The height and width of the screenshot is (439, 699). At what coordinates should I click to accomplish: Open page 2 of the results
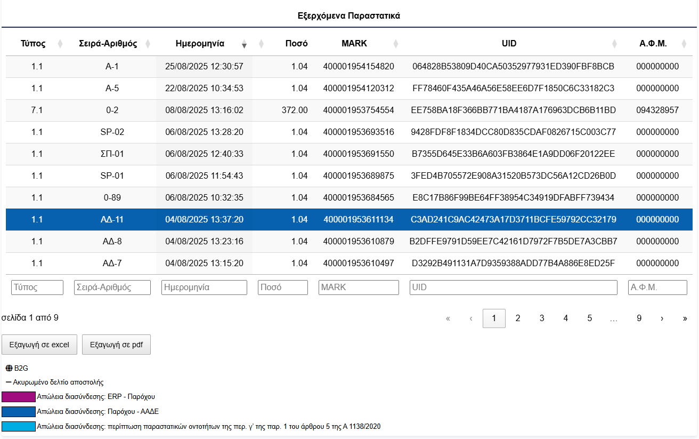pos(518,318)
